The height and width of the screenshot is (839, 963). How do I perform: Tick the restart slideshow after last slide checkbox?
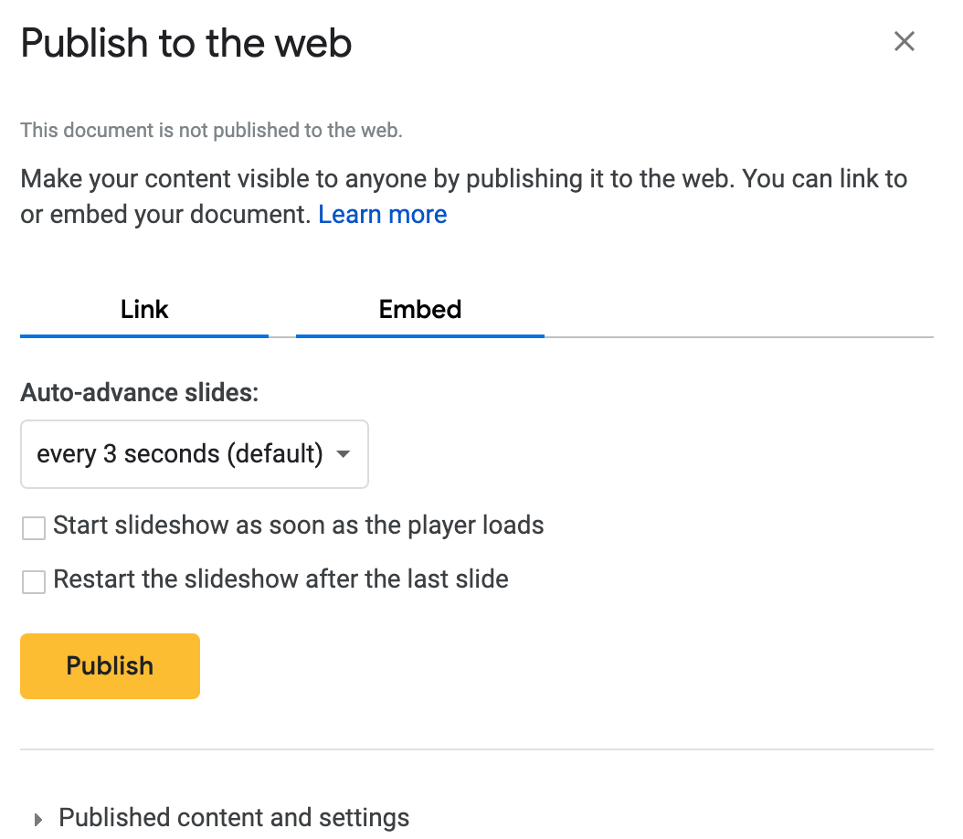pos(34,581)
